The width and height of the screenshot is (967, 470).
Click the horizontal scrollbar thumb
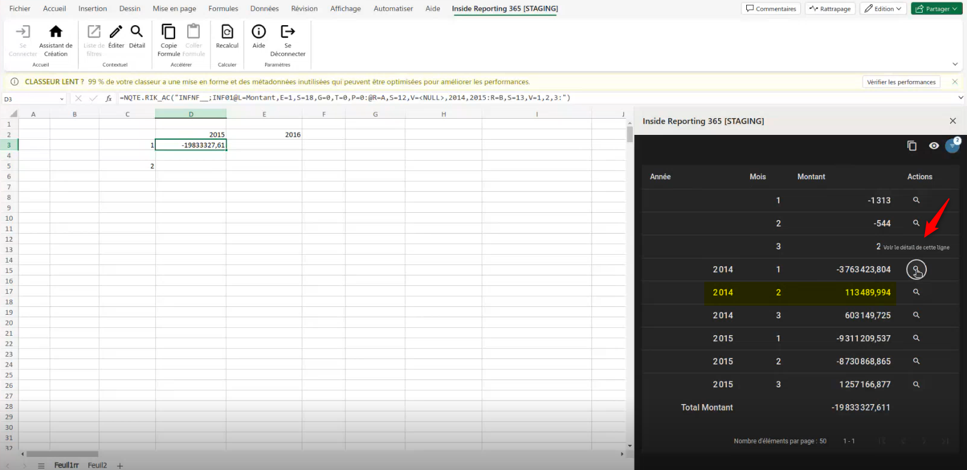pyautogui.click(x=62, y=454)
